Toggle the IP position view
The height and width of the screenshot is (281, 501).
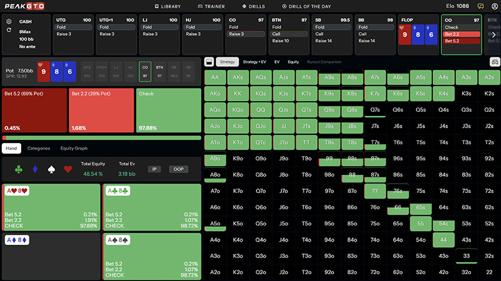(x=154, y=169)
